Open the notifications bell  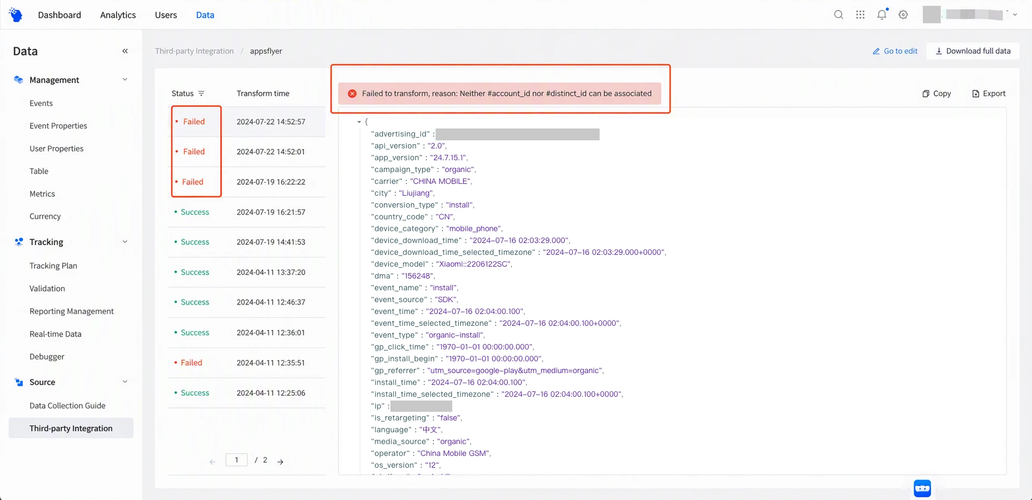coord(882,15)
